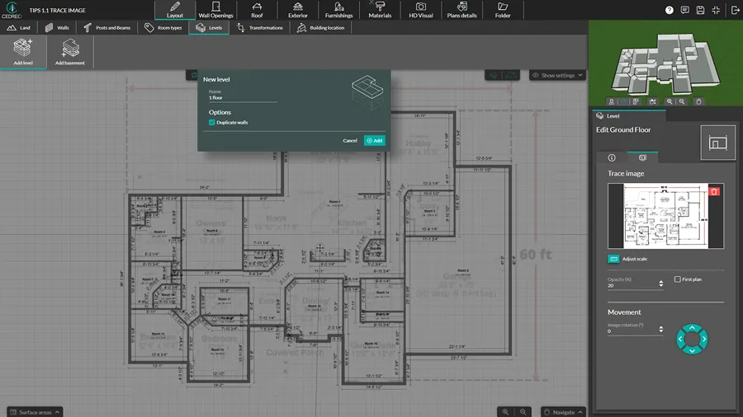Zoom in the 3D preview

point(669,101)
